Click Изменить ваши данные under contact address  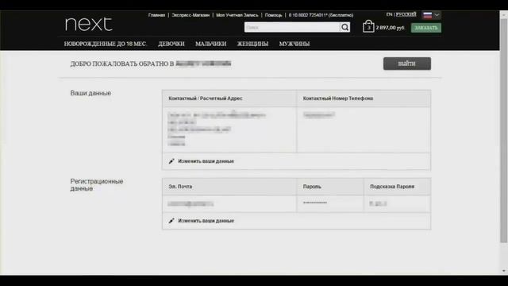click(x=206, y=161)
